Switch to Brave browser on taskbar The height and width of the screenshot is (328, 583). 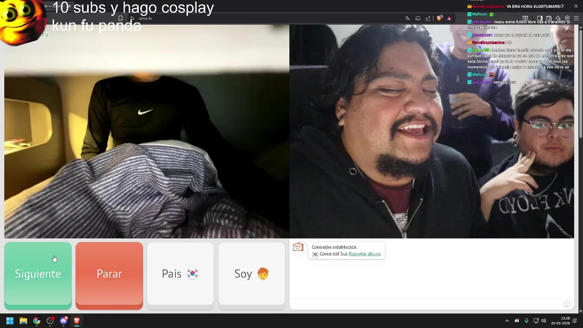click(x=77, y=321)
